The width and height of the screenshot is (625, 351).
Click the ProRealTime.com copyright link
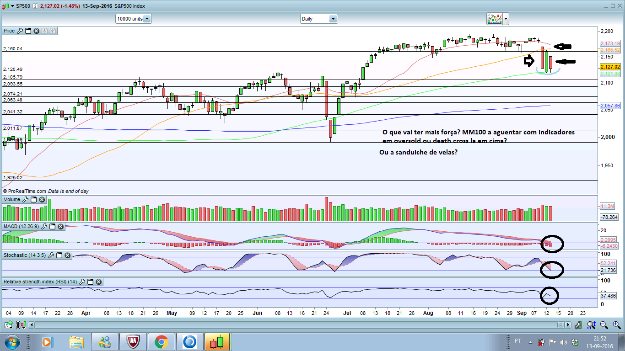(x=24, y=191)
